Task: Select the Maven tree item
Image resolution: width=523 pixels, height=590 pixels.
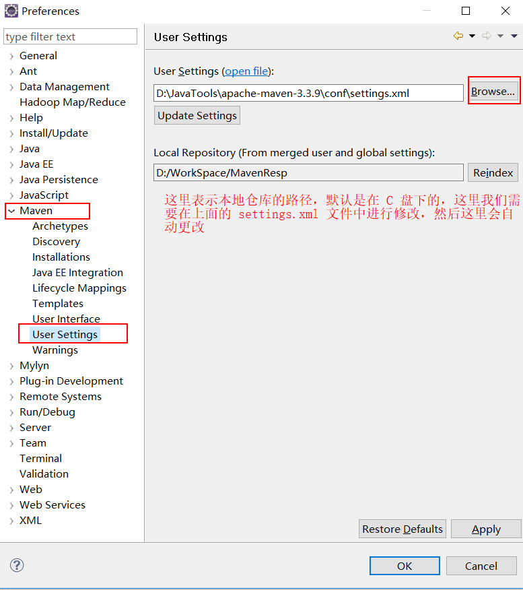Action: pyautogui.click(x=36, y=210)
